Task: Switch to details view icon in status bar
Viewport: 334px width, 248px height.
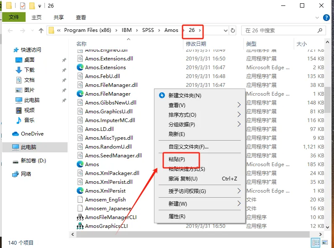Action: (316, 243)
